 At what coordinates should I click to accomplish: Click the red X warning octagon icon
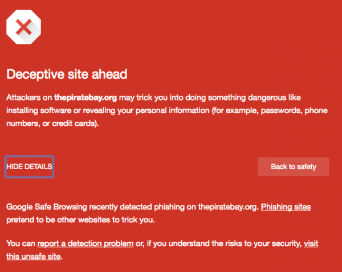(x=23, y=27)
